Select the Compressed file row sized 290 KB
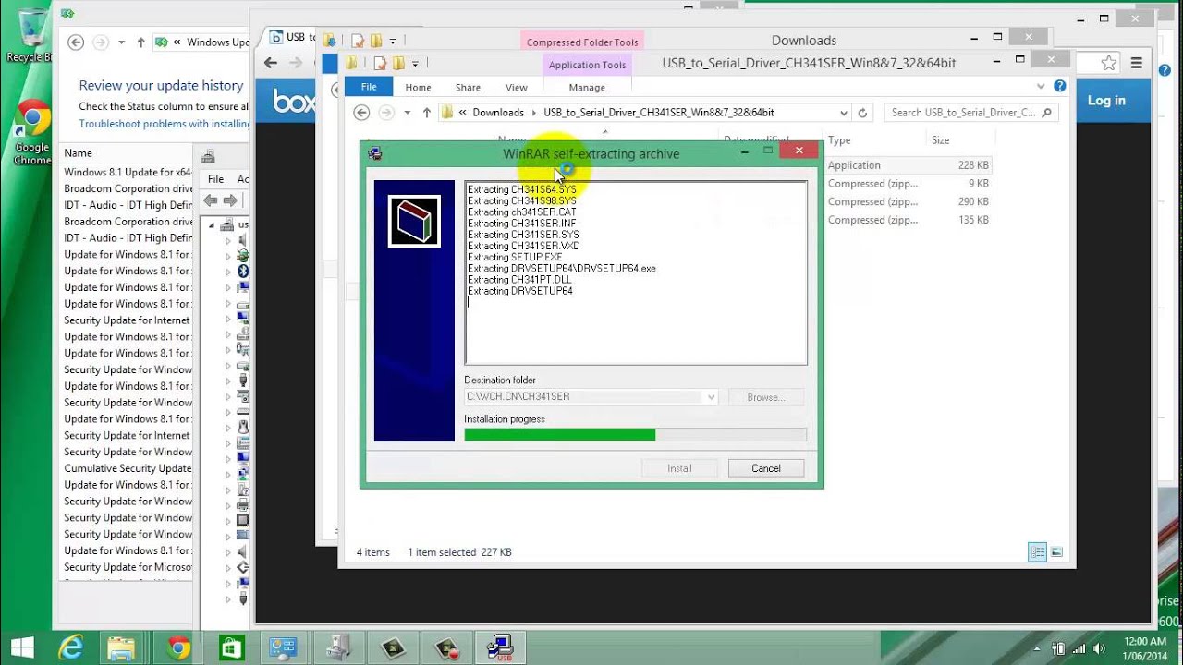This screenshot has height=665, width=1183. [x=909, y=201]
